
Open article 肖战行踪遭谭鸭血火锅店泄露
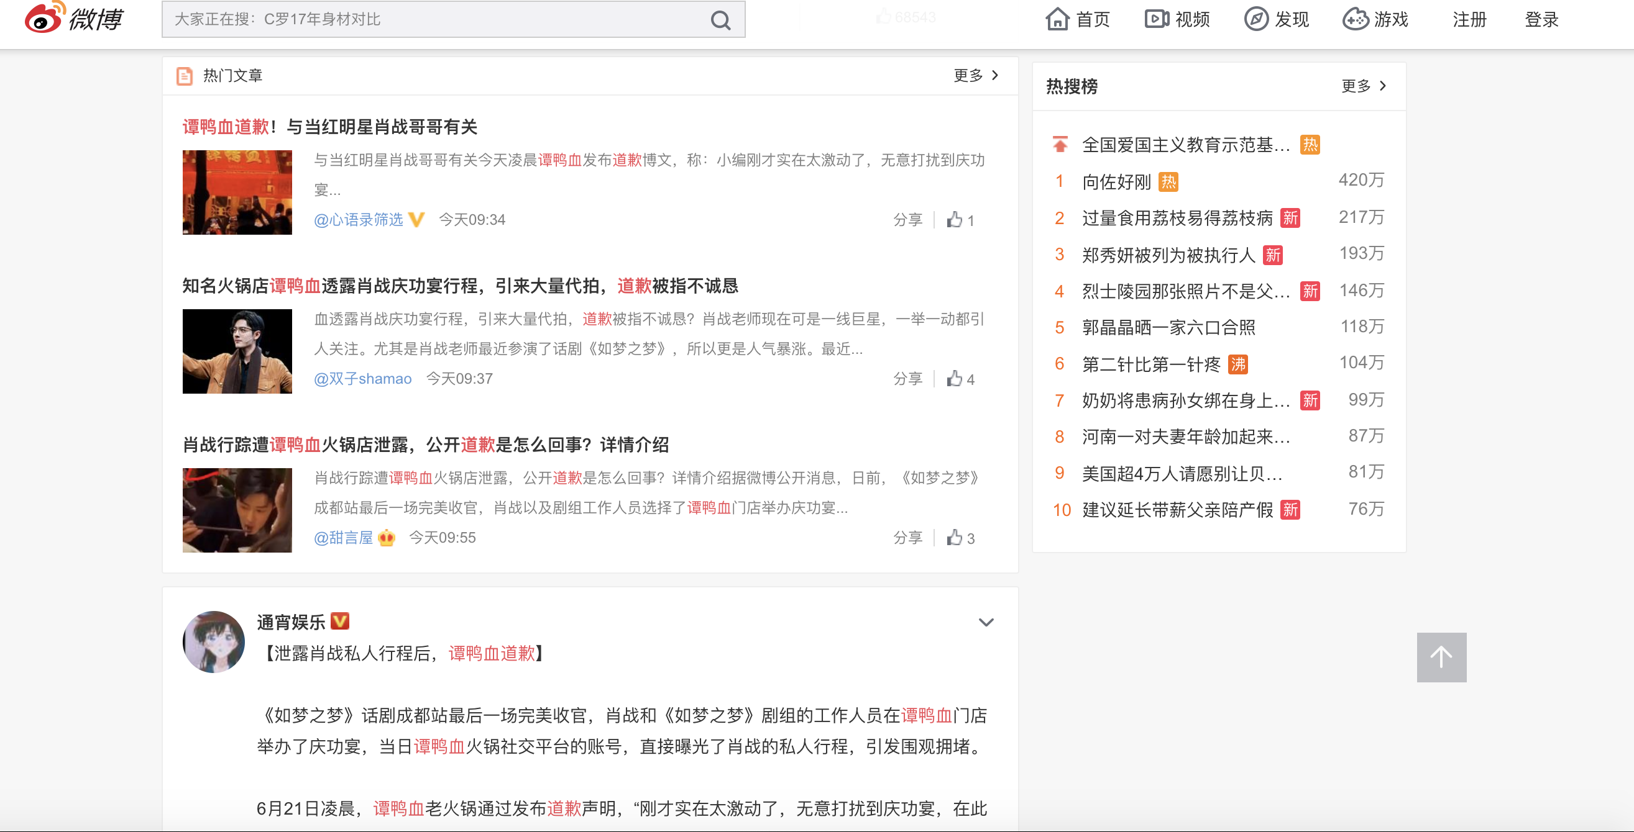(426, 445)
